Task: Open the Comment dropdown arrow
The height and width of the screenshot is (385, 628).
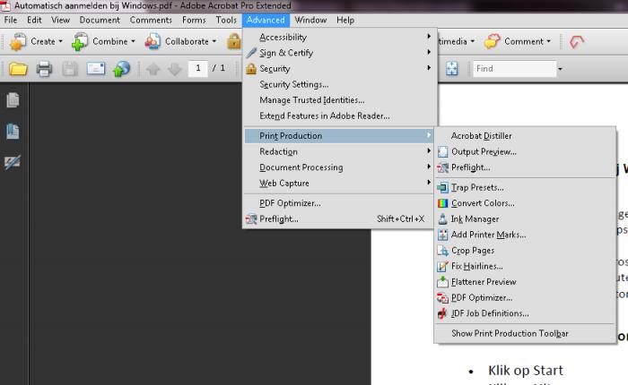Action: tap(549, 41)
